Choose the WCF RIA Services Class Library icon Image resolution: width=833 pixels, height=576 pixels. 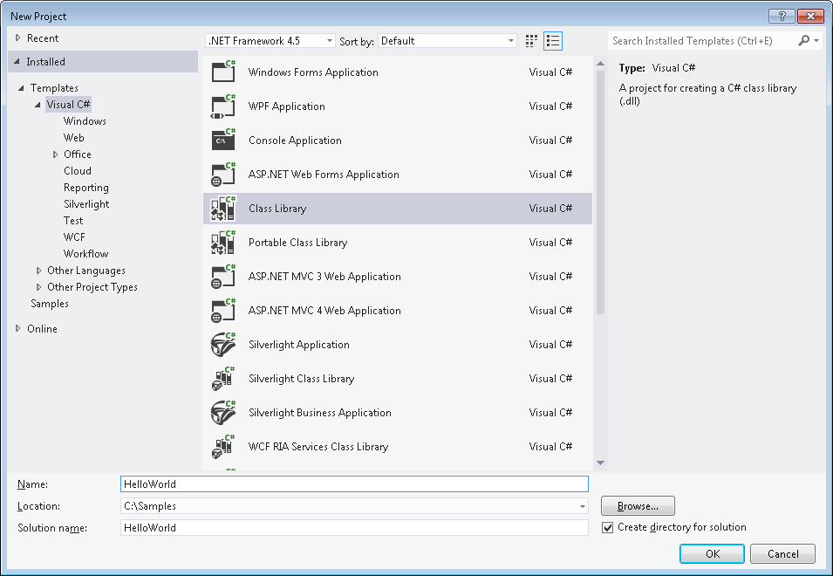pyautogui.click(x=223, y=446)
